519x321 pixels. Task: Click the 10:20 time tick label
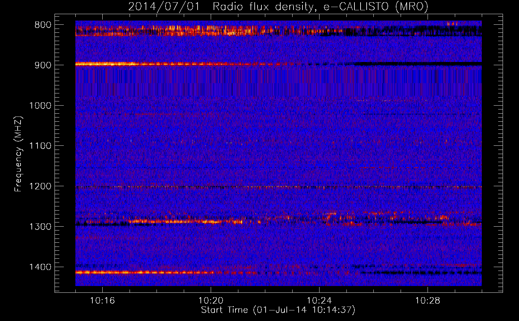pos(211,301)
